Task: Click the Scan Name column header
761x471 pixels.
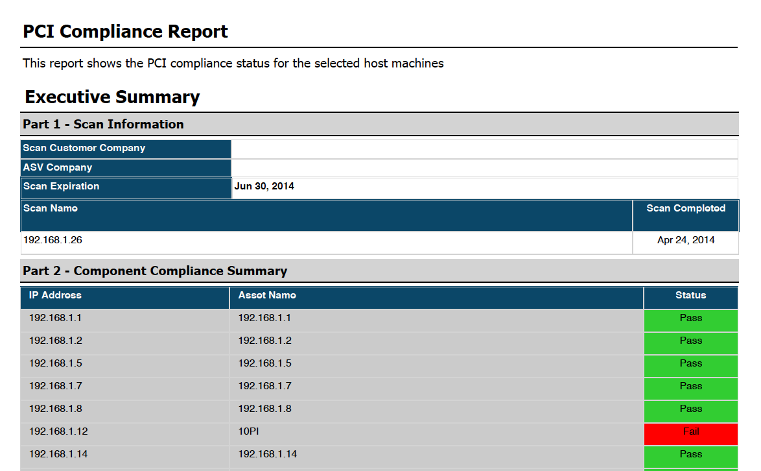Action: [x=51, y=209]
